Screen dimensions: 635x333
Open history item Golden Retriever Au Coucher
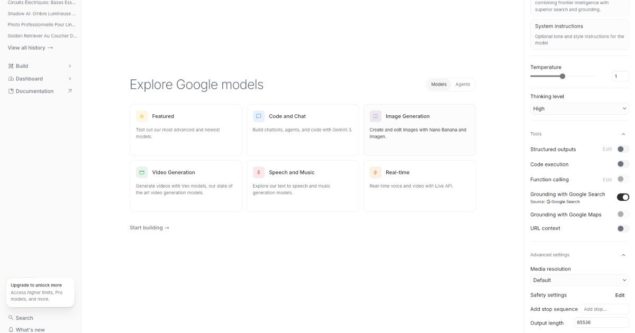42,36
